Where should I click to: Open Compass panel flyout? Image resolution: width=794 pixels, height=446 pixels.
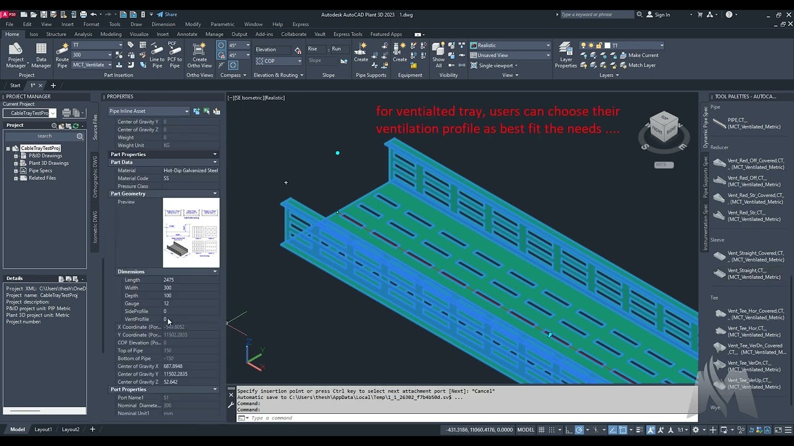233,75
